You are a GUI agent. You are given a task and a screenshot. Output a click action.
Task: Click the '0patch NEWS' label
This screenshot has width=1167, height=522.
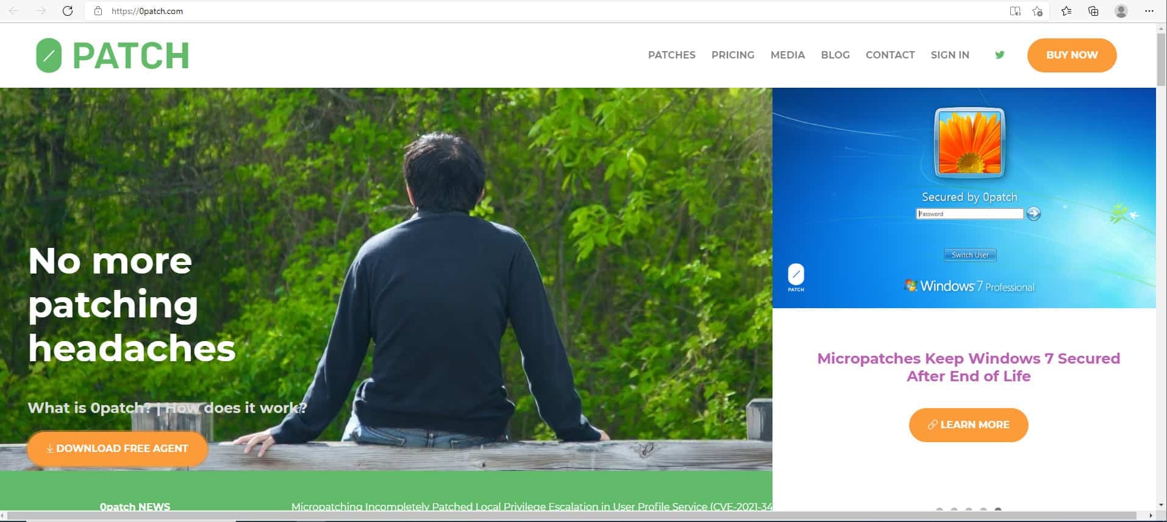tap(135, 506)
